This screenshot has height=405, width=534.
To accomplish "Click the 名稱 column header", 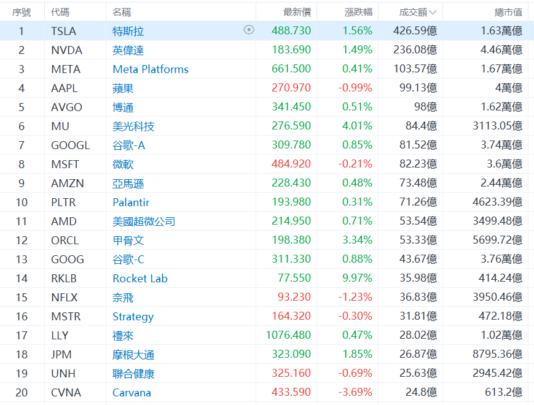I will click(x=122, y=12).
